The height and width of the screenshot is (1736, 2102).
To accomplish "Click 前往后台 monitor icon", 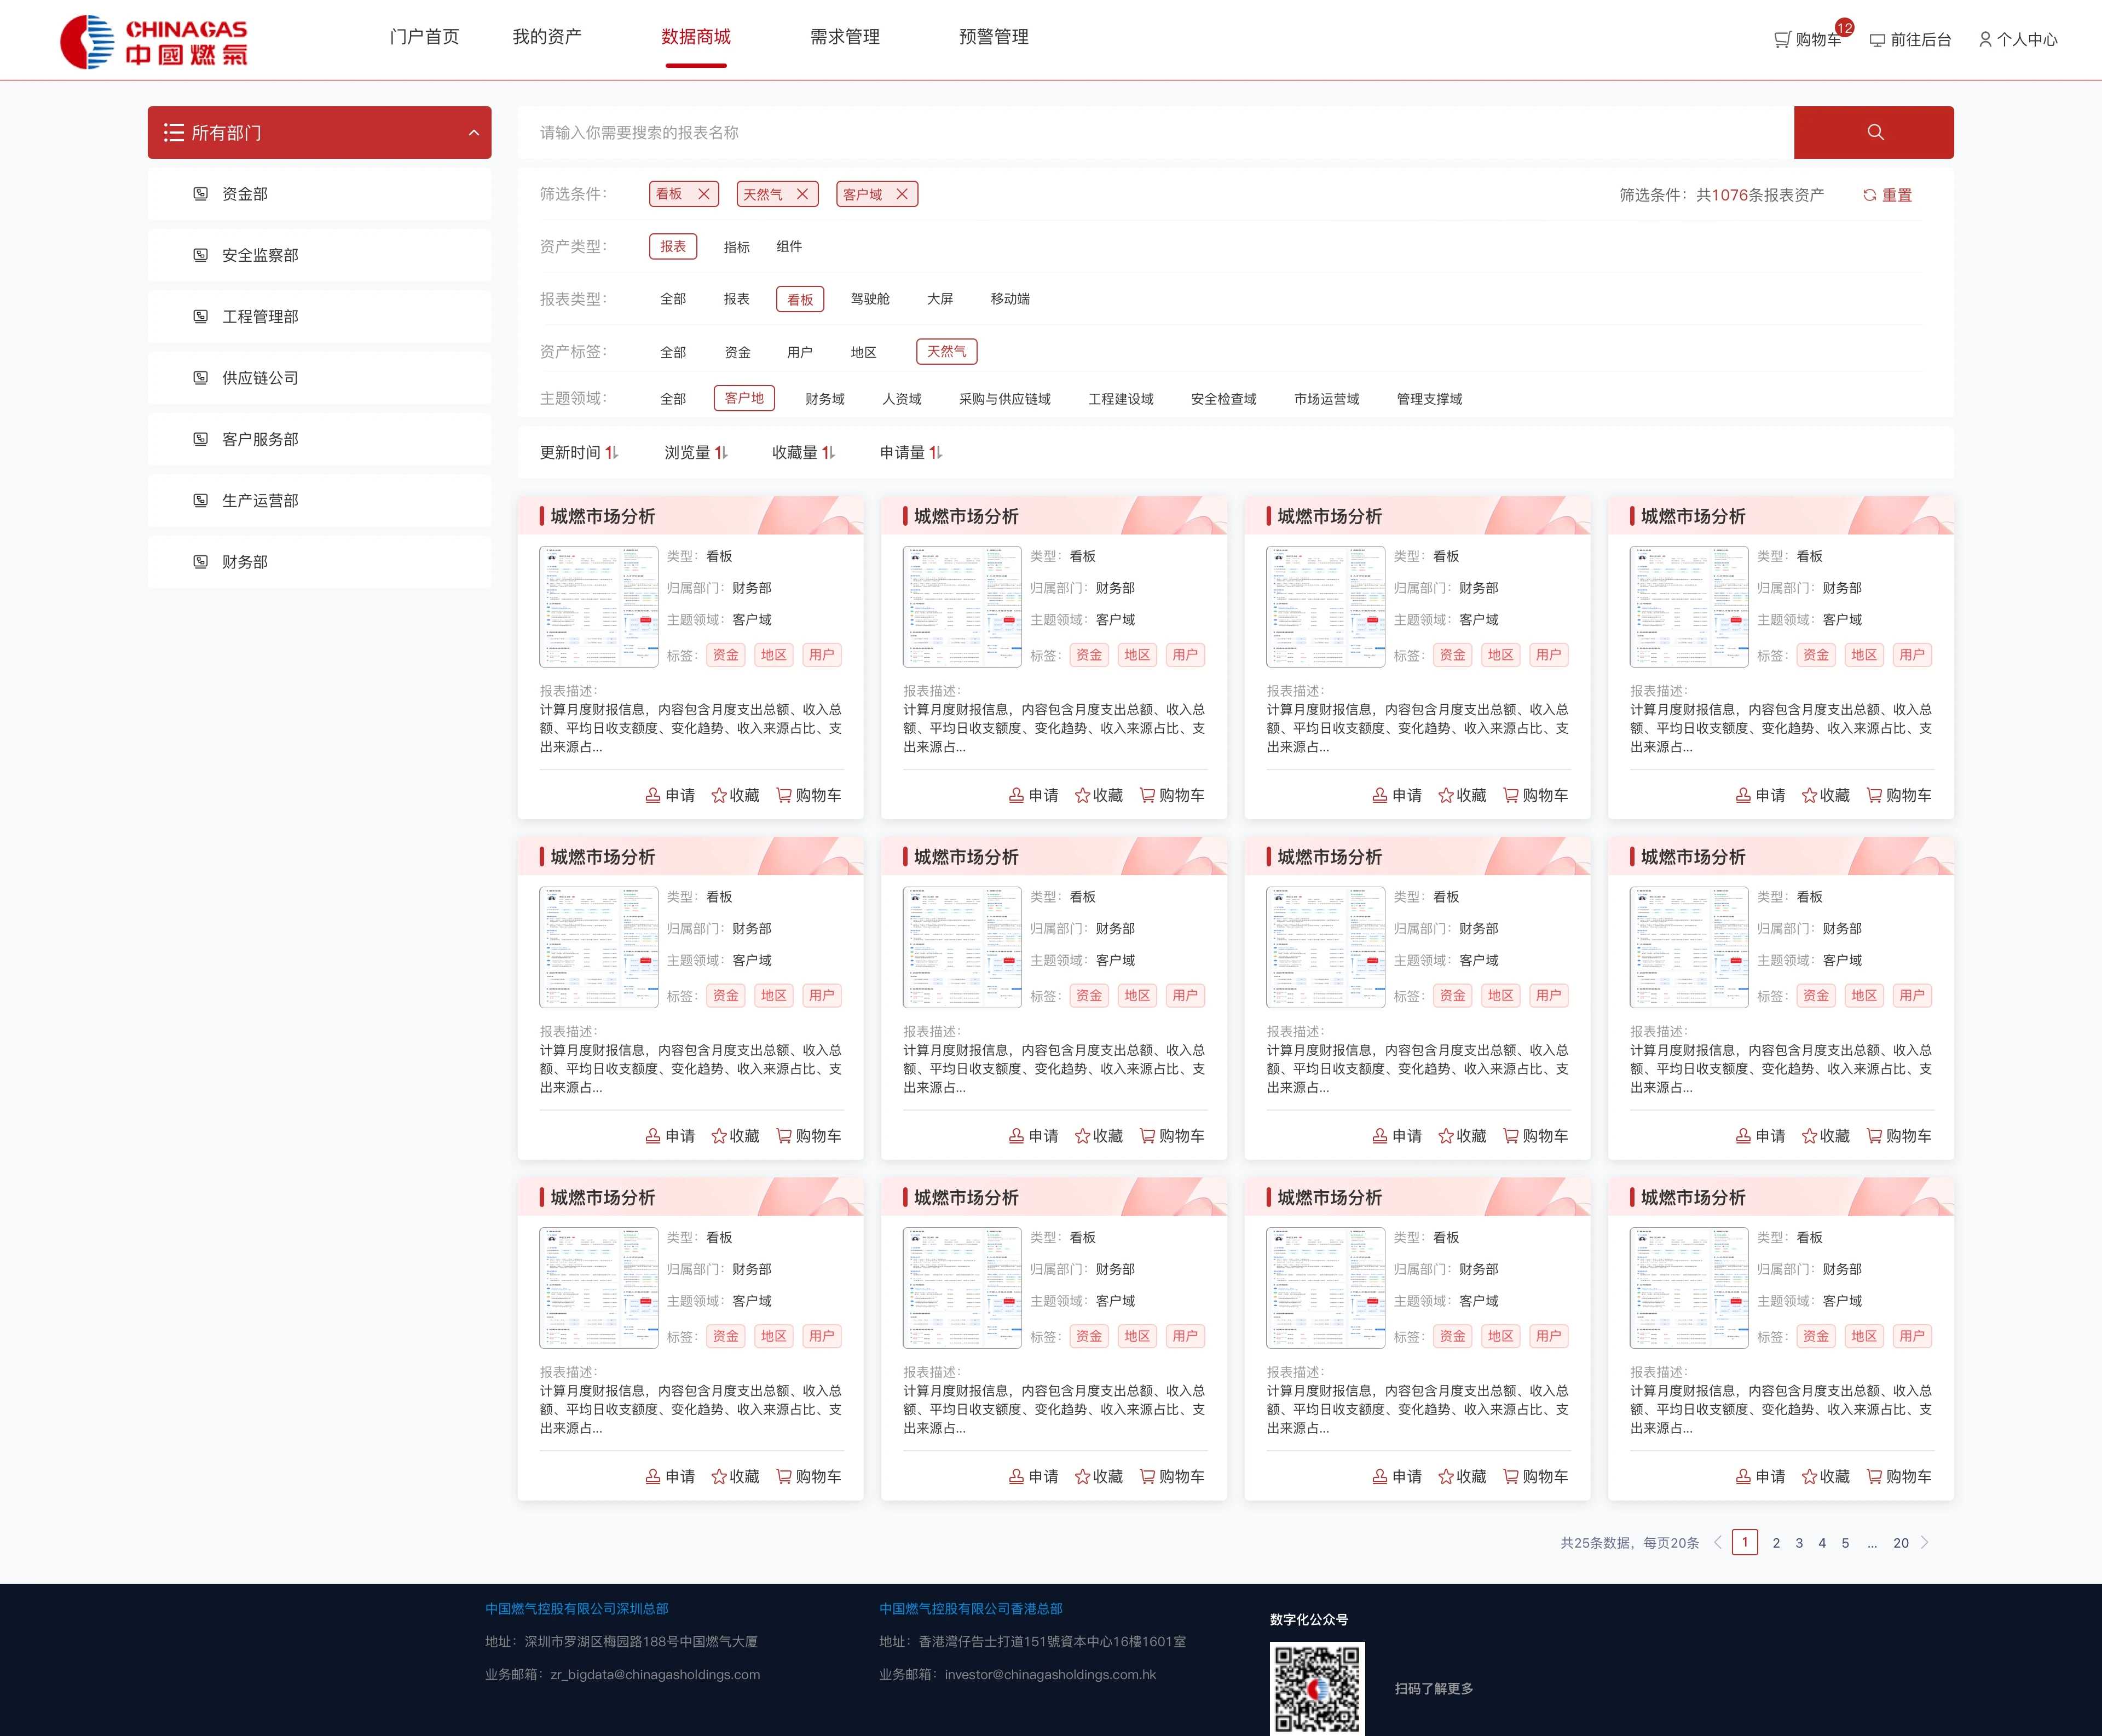I will (1877, 40).
